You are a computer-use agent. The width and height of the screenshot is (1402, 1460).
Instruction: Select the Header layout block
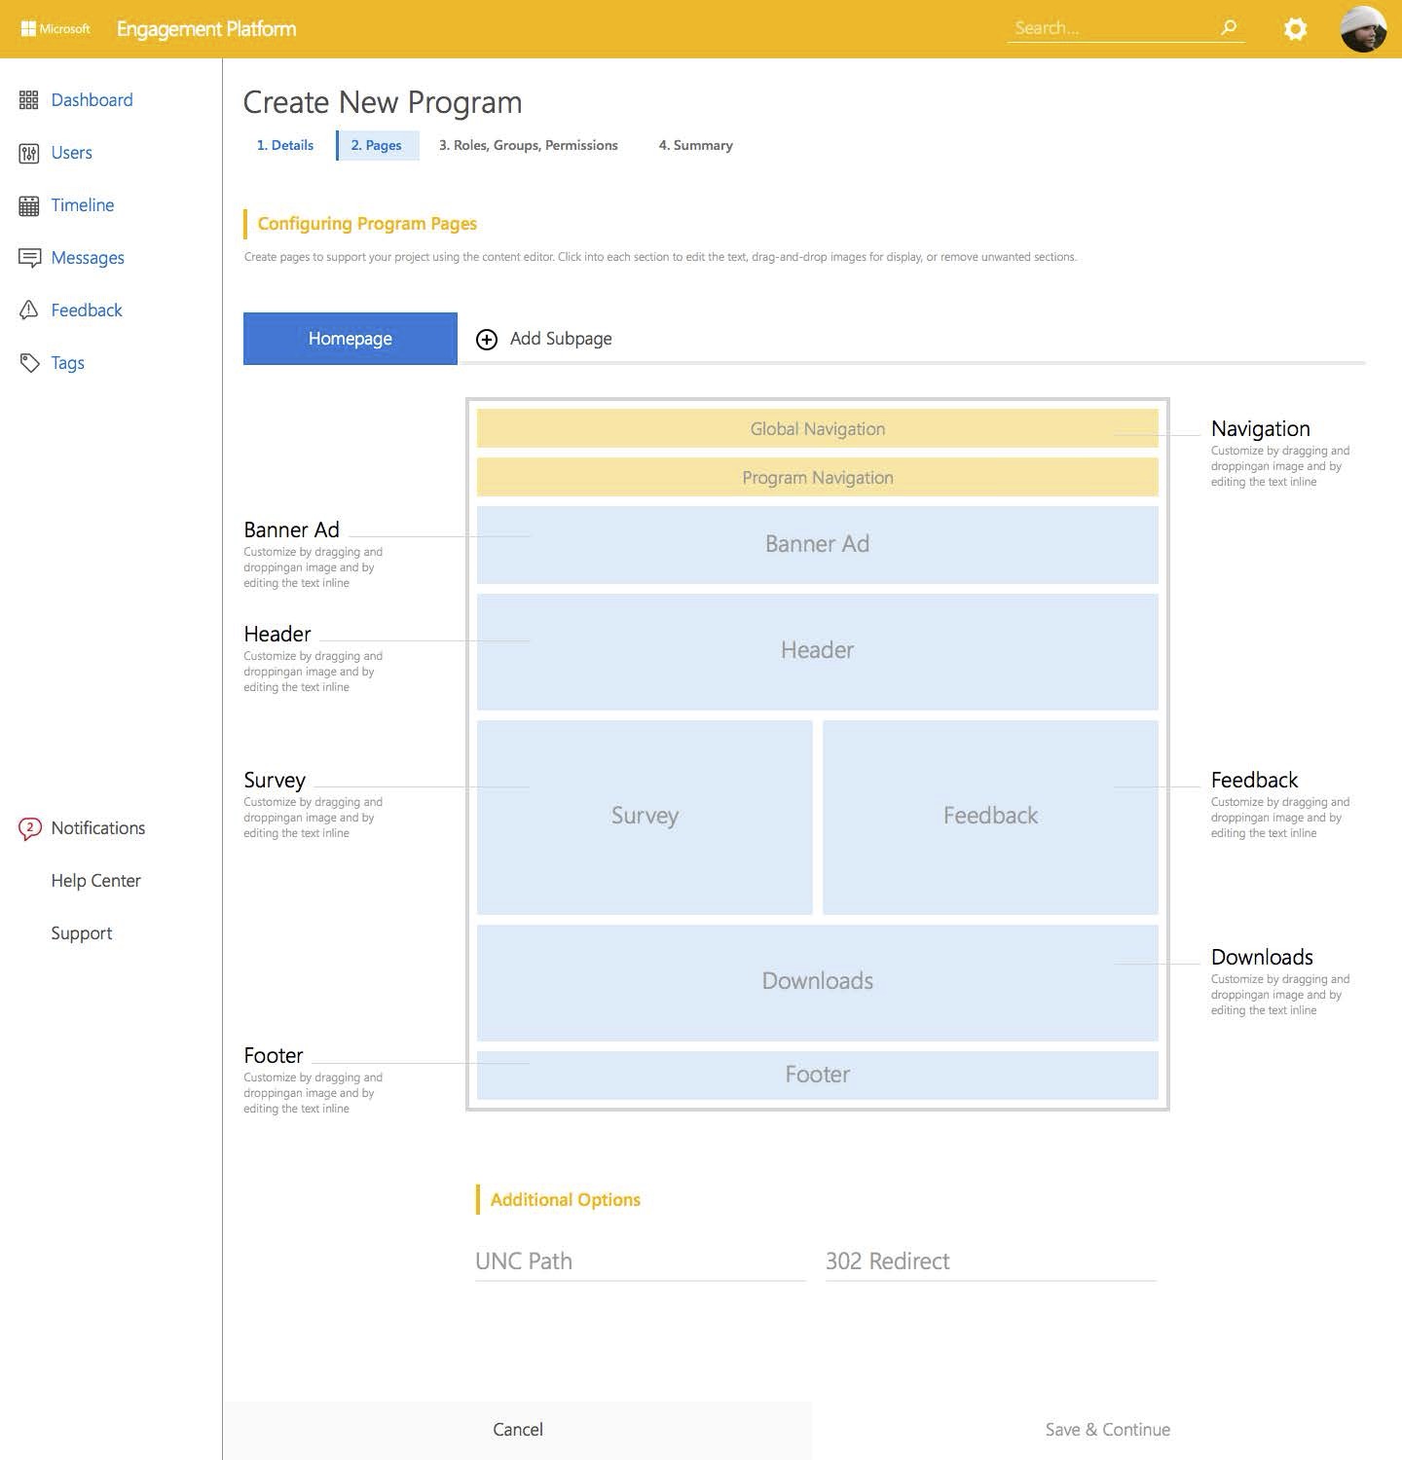[818, 652]
